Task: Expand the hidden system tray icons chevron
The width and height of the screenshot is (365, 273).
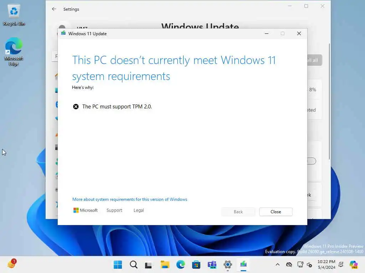Action: 277,264
